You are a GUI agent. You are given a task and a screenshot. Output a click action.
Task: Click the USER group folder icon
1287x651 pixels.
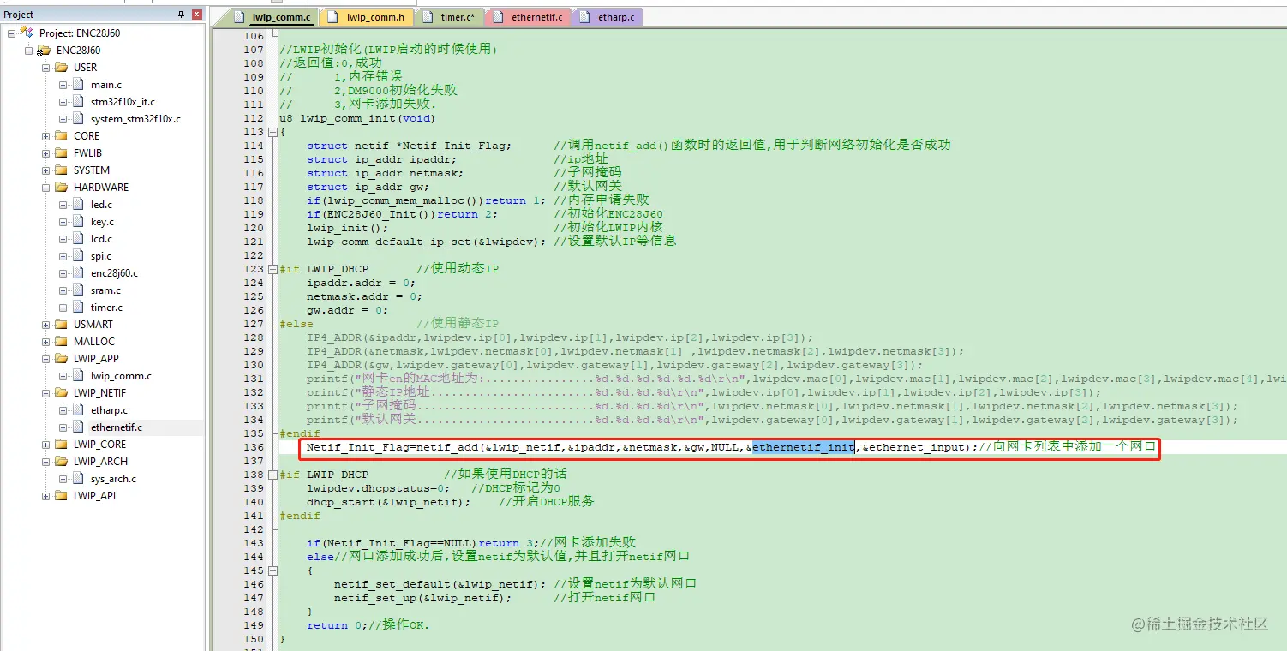point(61,68)
